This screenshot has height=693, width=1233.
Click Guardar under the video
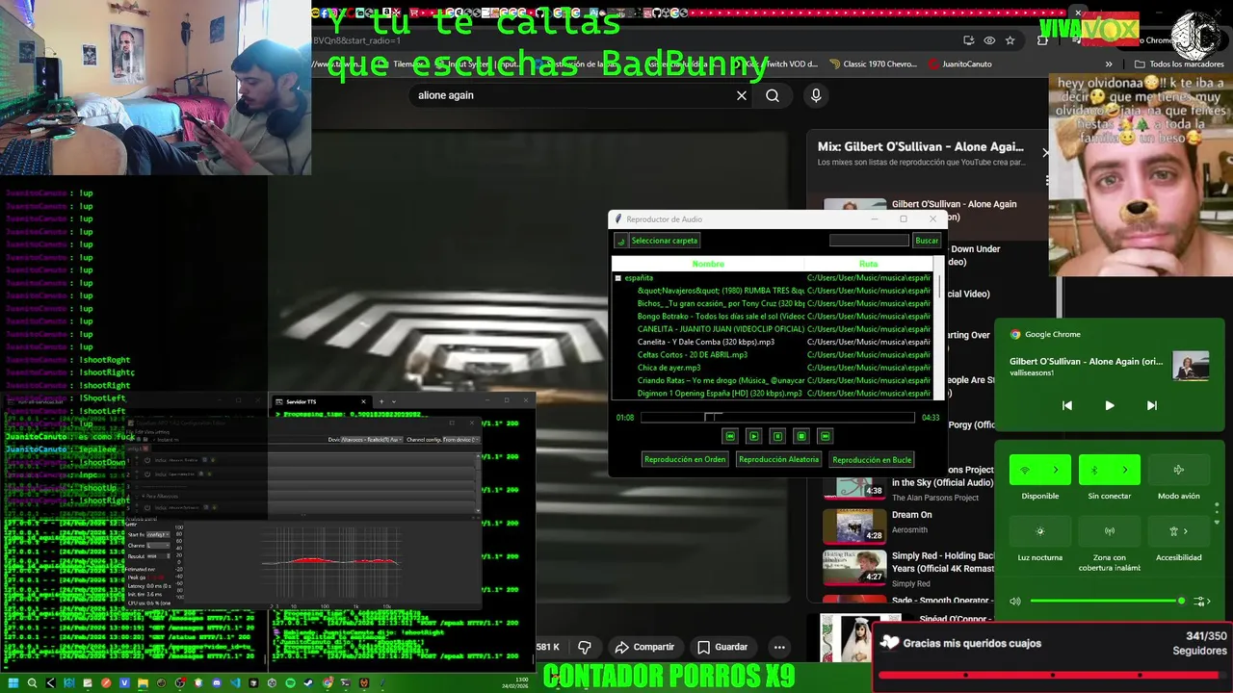coord(722,647)
